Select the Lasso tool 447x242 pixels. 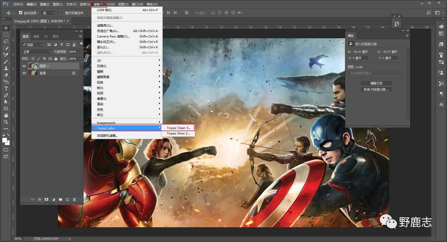tap(6, 41)
